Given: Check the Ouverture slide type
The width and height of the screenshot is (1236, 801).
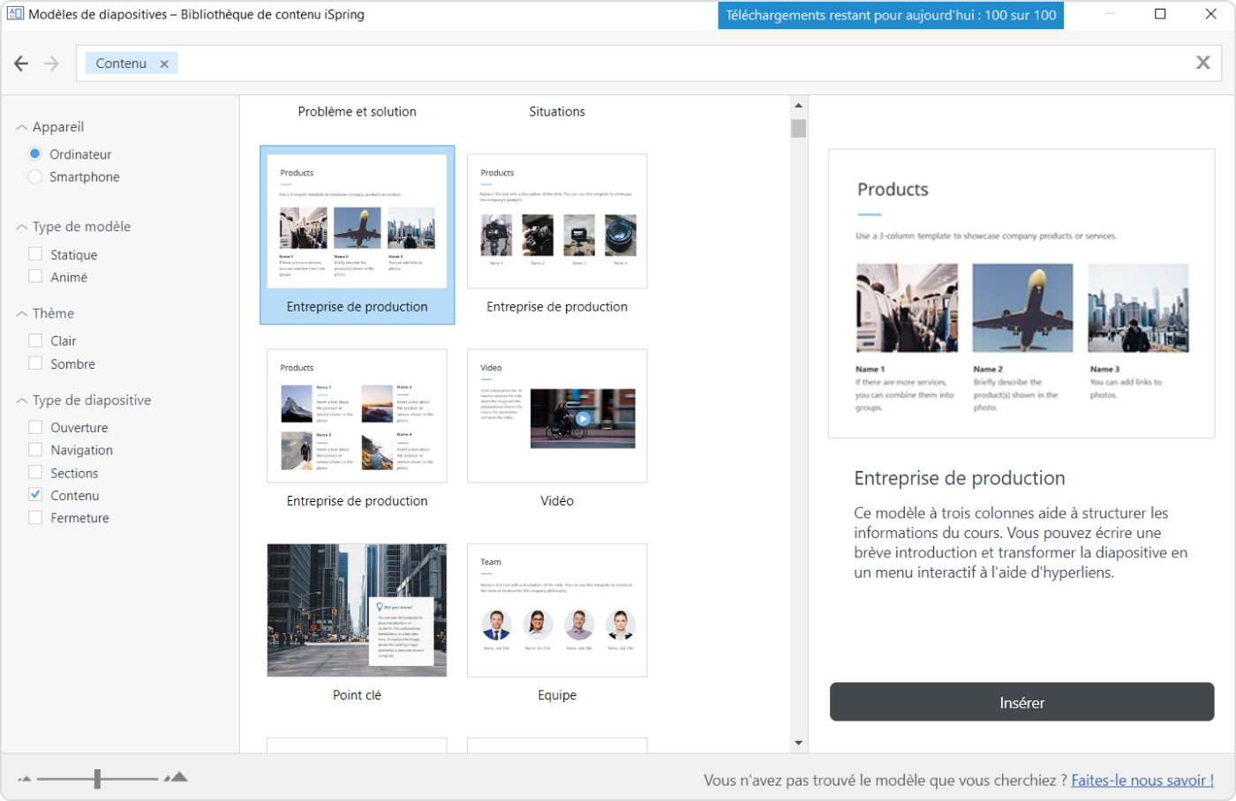Looking at the screenshot, I should tap(35, 427).
